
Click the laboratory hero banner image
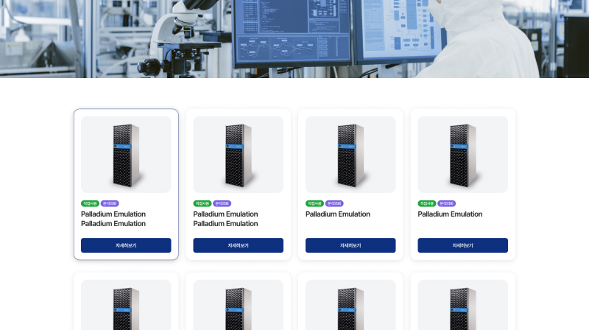pos(294,39)
